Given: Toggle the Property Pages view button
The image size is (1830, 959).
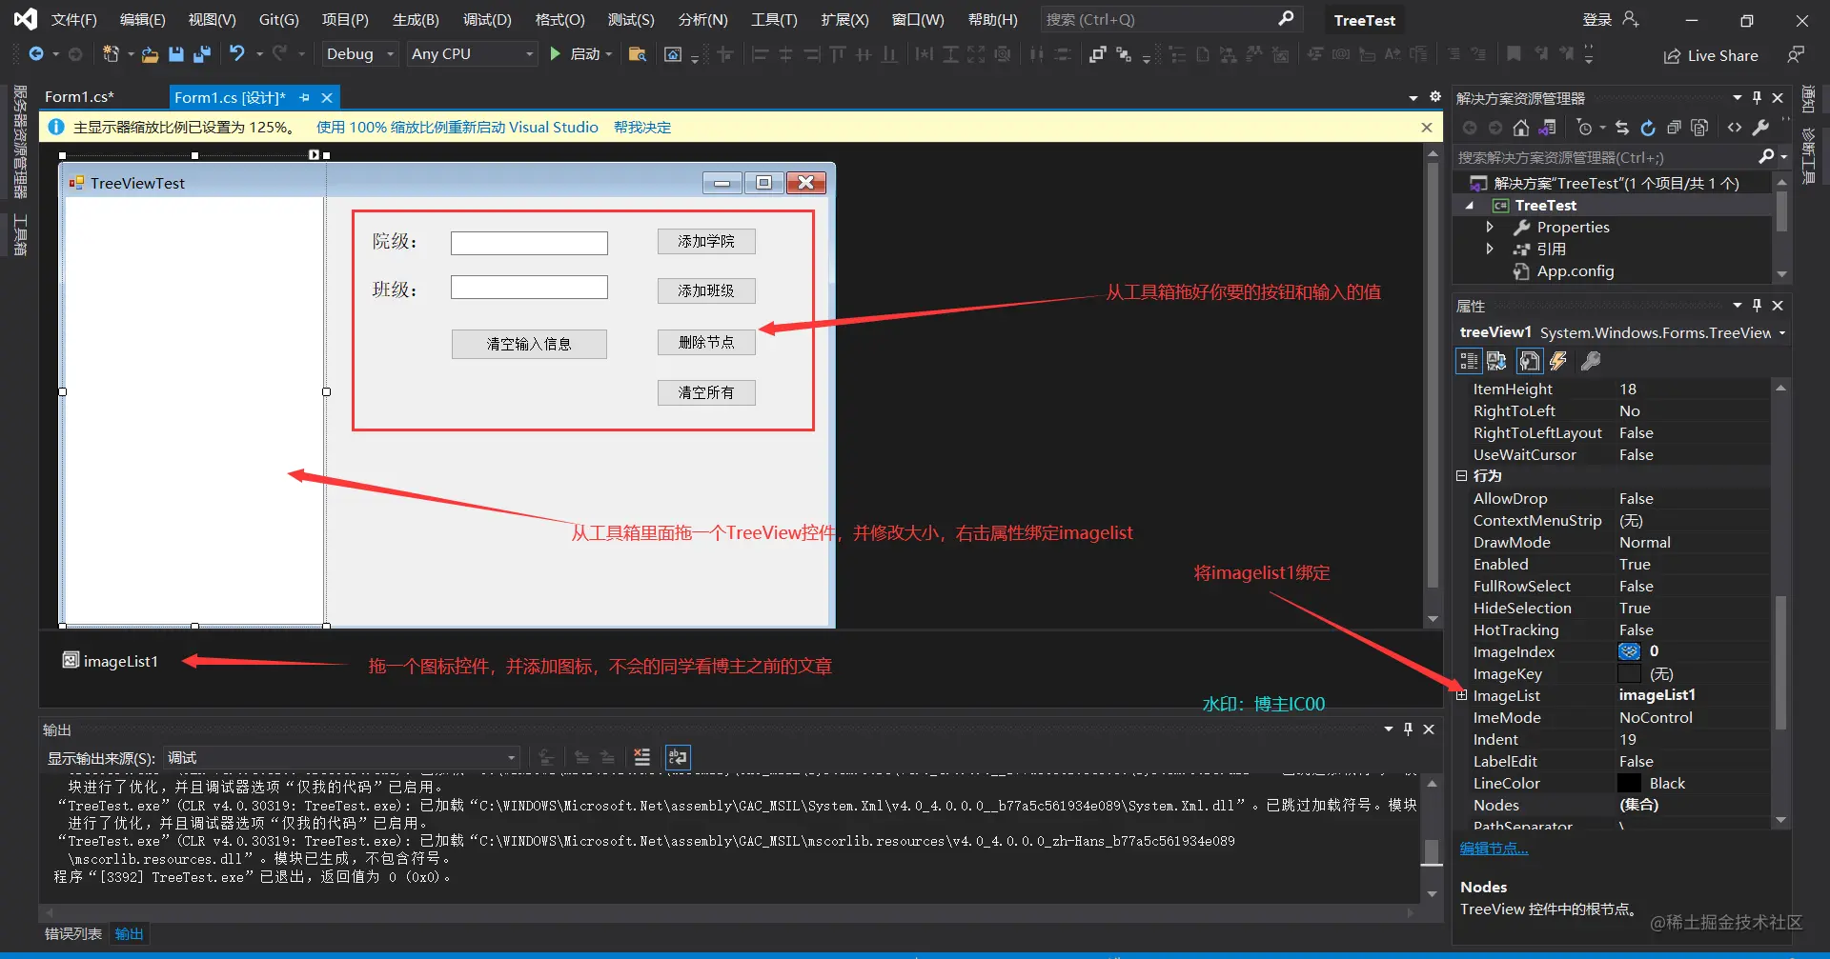Looking at the screenshot, I should pyautogui.click(x=1591, y=361).
